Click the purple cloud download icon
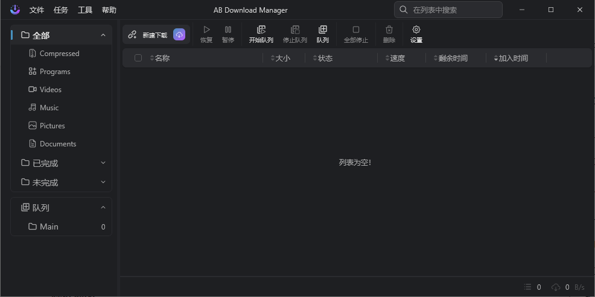 tap(179, 35)
